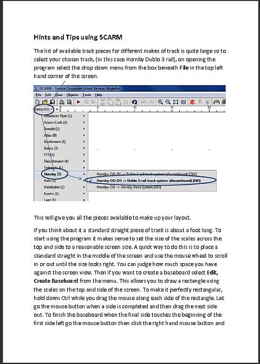Screen dimensions: 260x364
Task: Choose checked Hornby-OO-D3 Dublo 3-rail track system
Action: 152,181
